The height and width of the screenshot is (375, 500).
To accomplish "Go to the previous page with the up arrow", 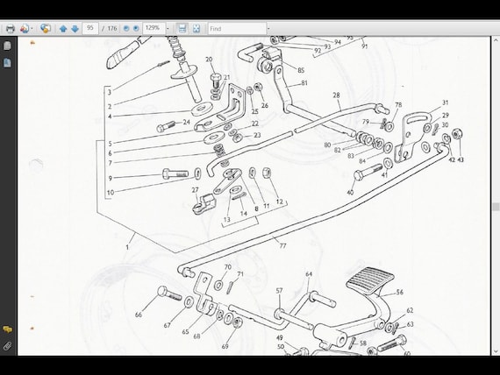I will pos(63,28).
